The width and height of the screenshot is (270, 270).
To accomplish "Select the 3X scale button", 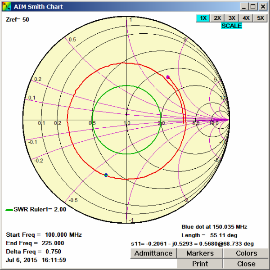I will click(x=232, y=18).
